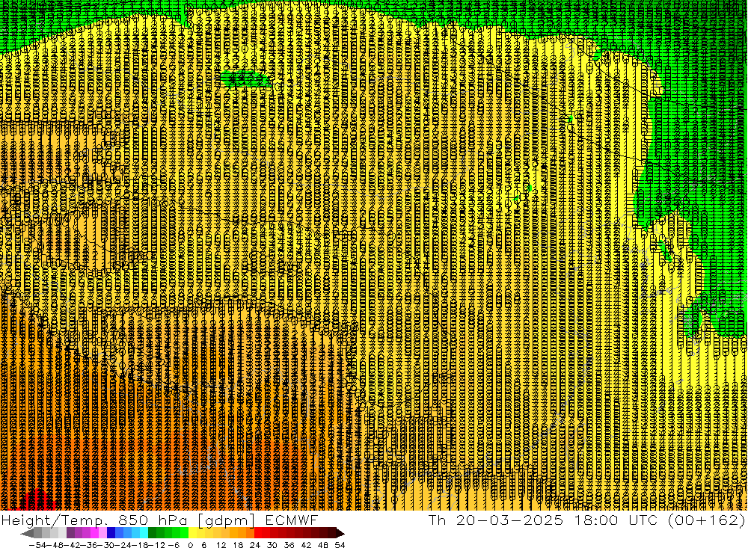Select the light pink swatch in the temperature legend

coord(102,533)
